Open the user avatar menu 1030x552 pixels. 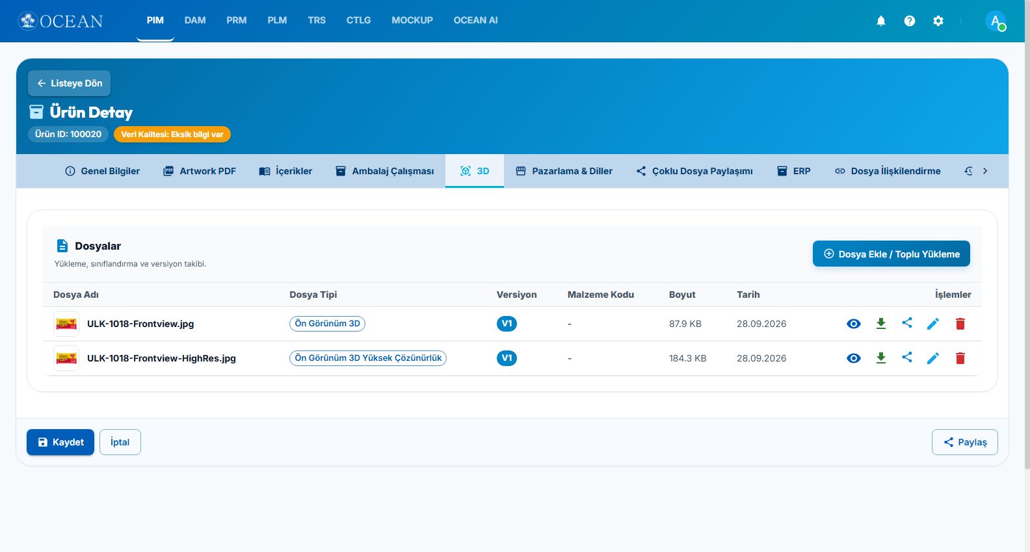(x=996, y=21)
